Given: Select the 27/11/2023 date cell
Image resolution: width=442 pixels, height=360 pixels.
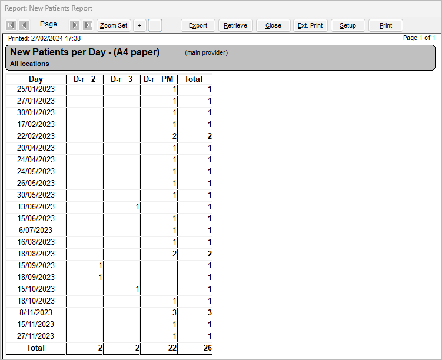Looking at the screenshot, I should coord(36,336).
